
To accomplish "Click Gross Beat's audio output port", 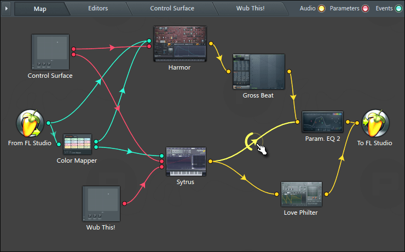I will click(290, 72).
